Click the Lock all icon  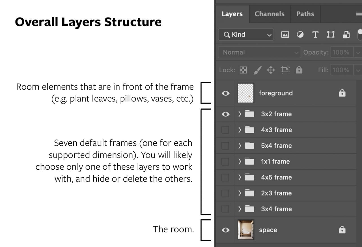pos(299,70)
